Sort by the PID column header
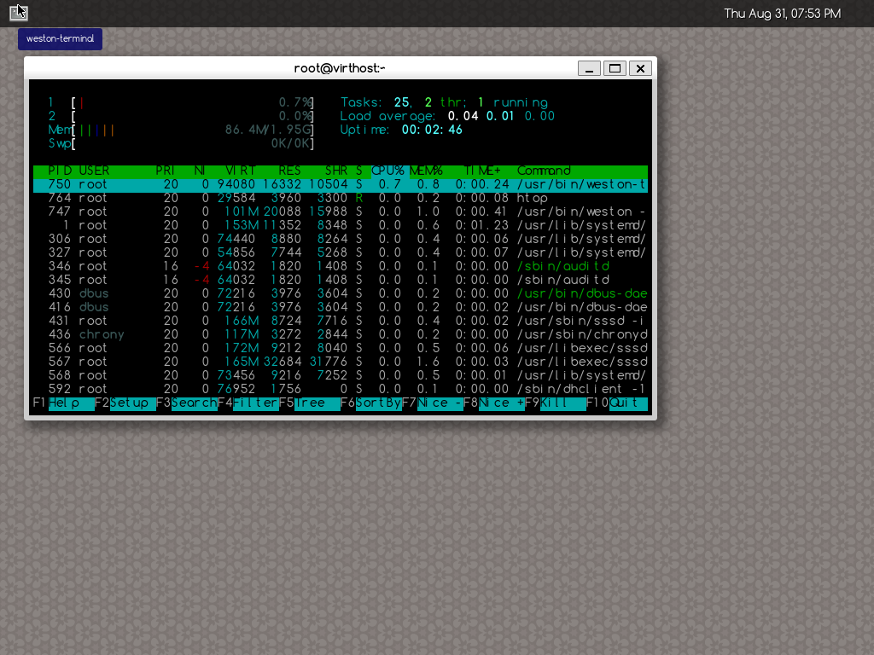Screen dimensions: 874x655 tap(60, 171)
